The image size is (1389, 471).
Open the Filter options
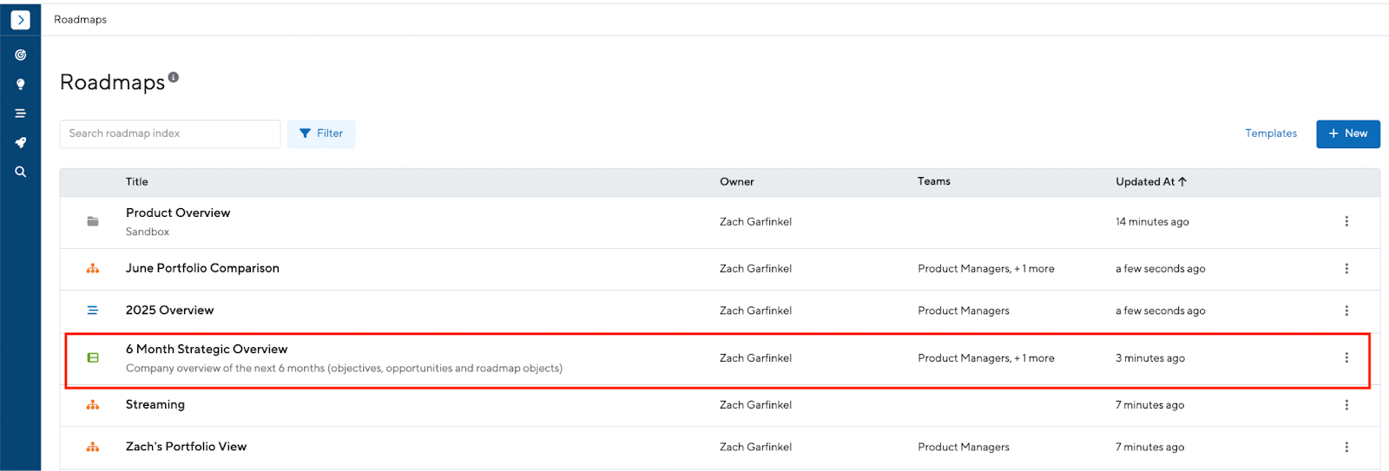[321, 134]
